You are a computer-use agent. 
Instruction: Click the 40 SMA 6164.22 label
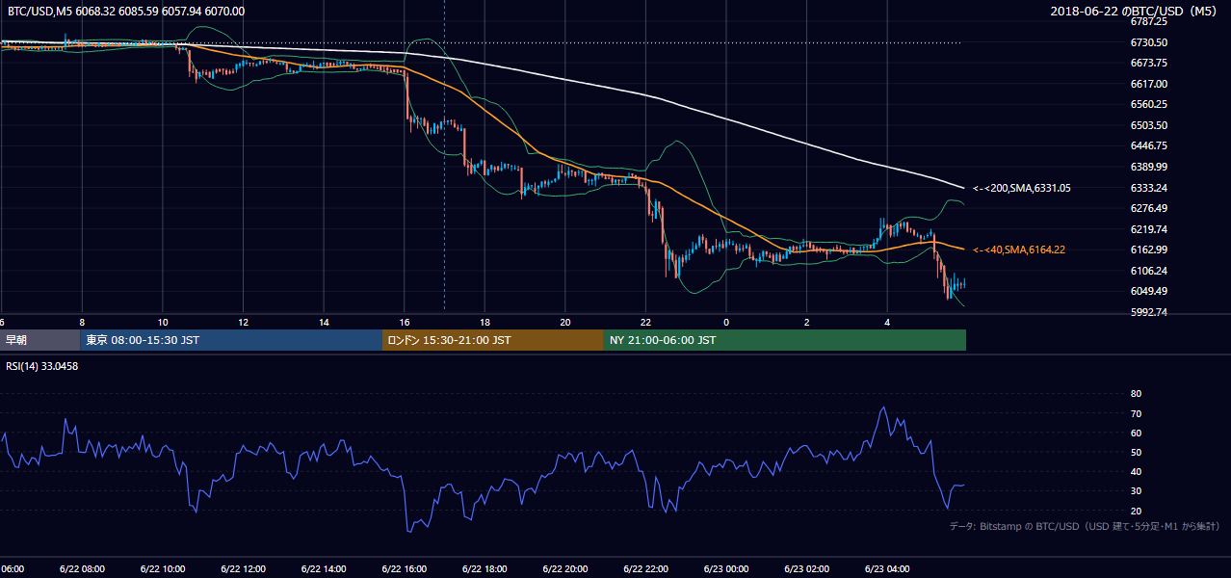[1019, 250]
